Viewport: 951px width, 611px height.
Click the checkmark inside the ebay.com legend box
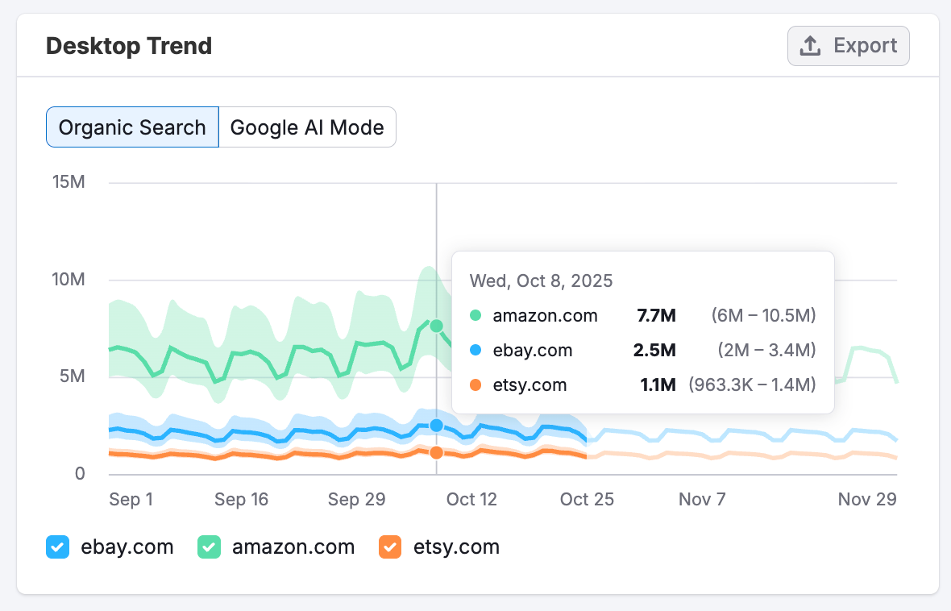57,547
